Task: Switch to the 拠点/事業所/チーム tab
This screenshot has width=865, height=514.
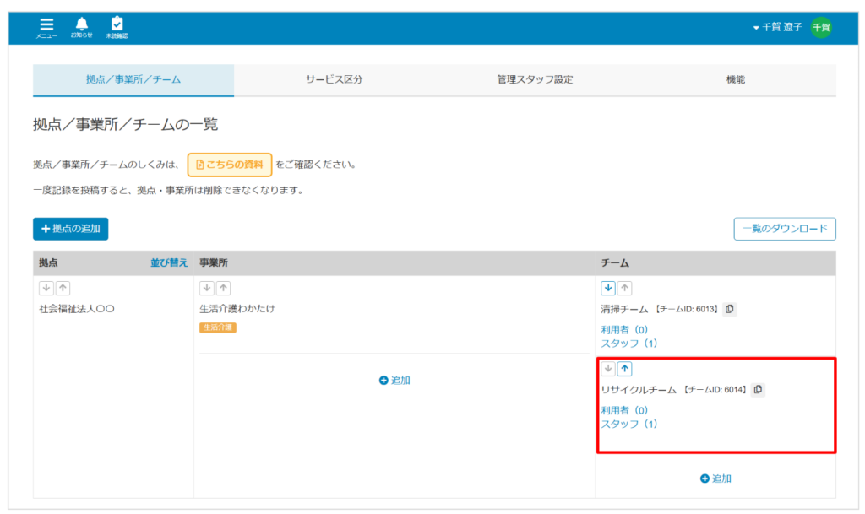Action: click(x=133, y=80)
